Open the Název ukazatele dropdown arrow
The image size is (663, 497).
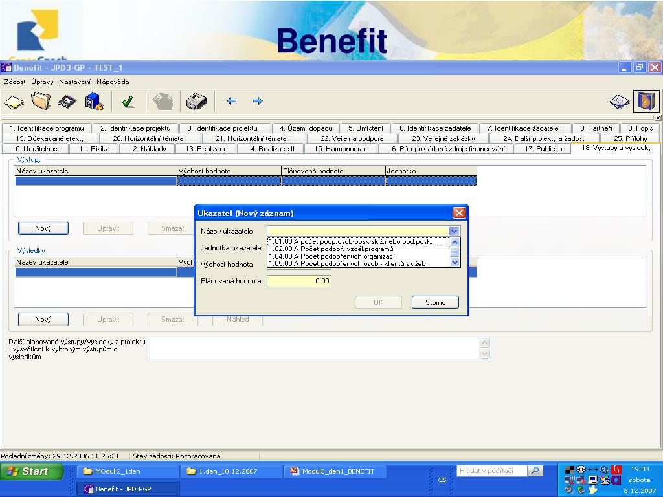coord(454,231)
